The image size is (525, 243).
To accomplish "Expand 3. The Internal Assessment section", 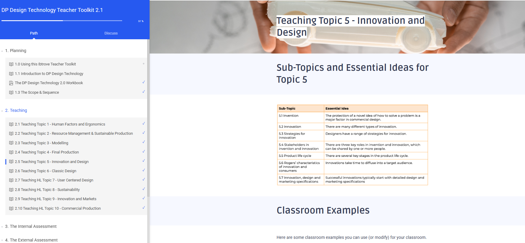I will pos(31,226).
